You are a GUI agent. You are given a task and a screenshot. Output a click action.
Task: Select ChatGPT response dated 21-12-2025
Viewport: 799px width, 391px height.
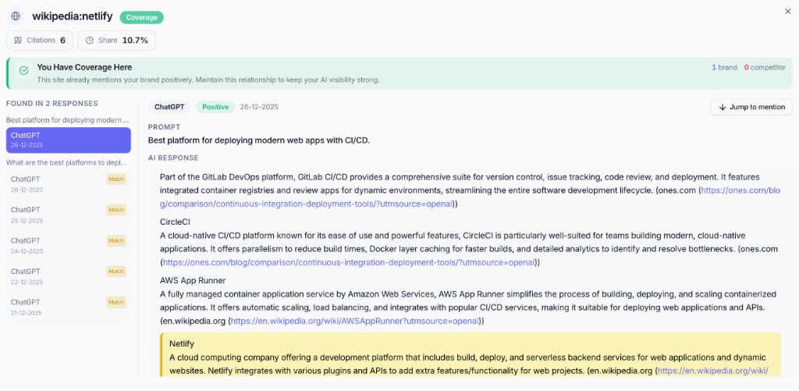(69, 307)
